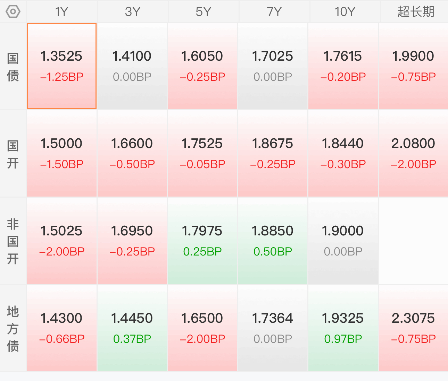
Task: Open 地方债 3Y cell showing 1.4450
Action: (132, 328)
